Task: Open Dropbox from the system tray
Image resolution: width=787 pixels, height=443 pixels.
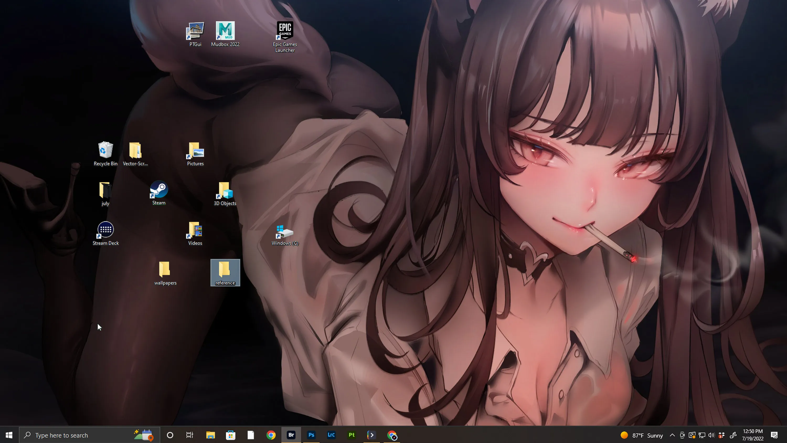Action: tap(722, 435)
